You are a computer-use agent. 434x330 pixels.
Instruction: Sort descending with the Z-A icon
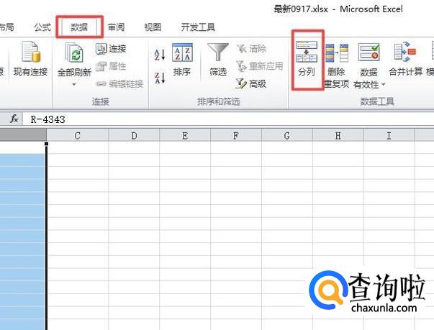(160, 78)
